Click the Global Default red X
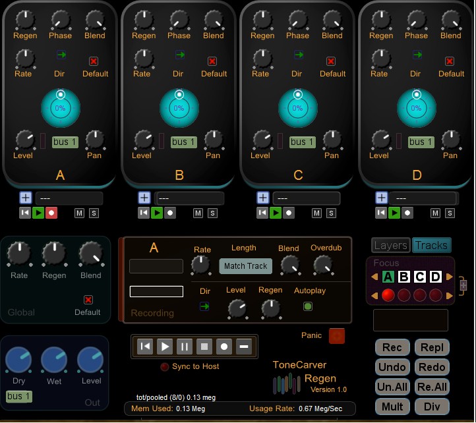 tap(88, 300)
